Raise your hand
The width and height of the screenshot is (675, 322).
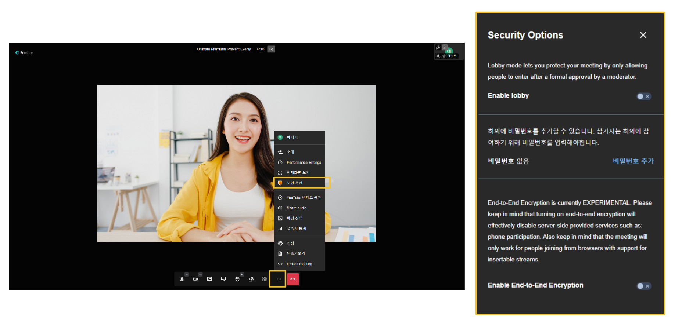[x=237, y=279]
